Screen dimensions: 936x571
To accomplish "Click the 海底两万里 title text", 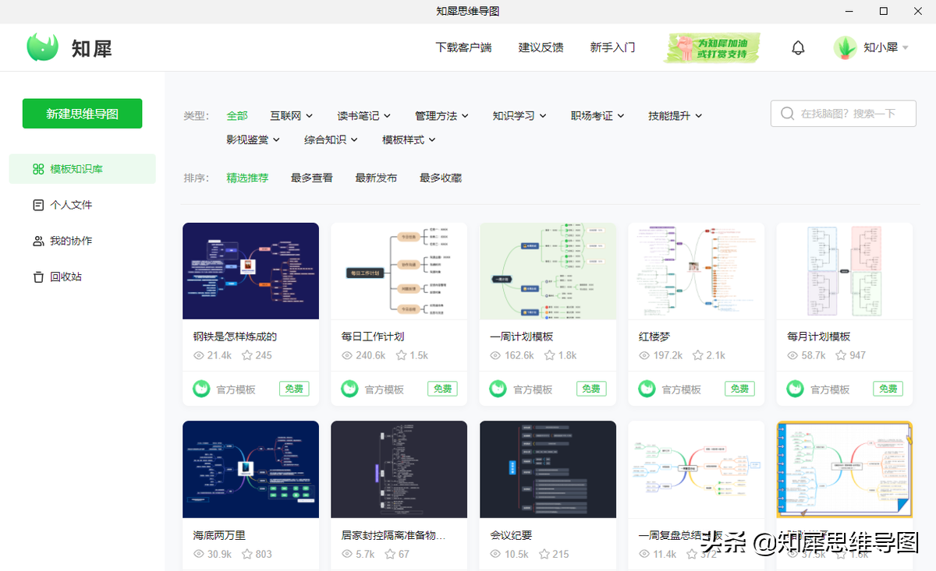I will [219, 535].
